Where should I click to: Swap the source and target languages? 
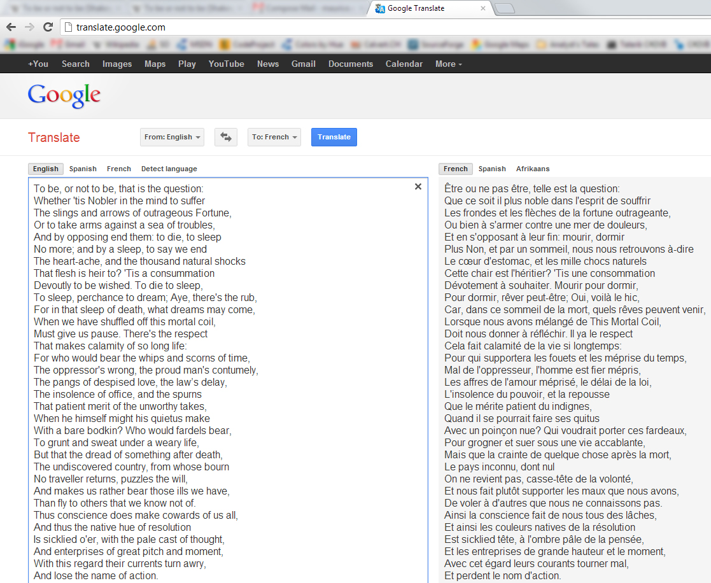coord(226,137)
